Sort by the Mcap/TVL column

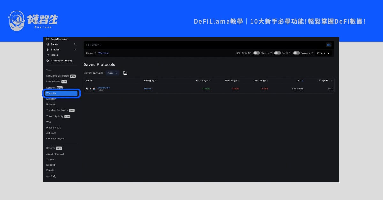point(326,80)
